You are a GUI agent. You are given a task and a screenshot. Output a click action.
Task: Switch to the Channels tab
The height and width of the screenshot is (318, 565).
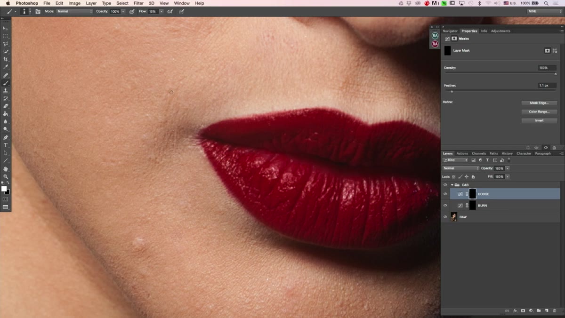479,153
